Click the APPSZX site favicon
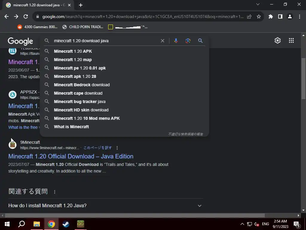306x230 pixels. (13, 95)
